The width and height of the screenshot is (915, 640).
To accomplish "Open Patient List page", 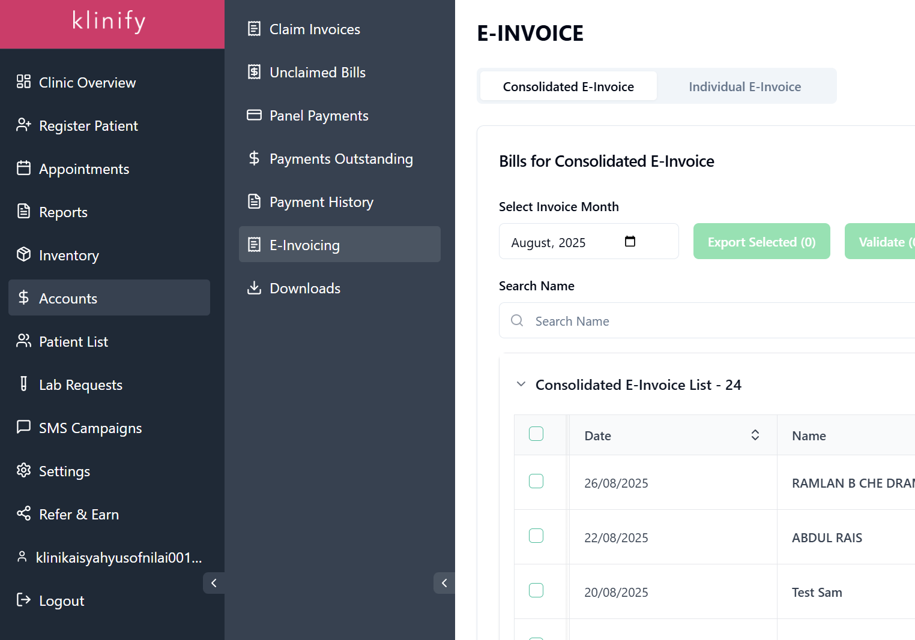I will click(109, 341).
